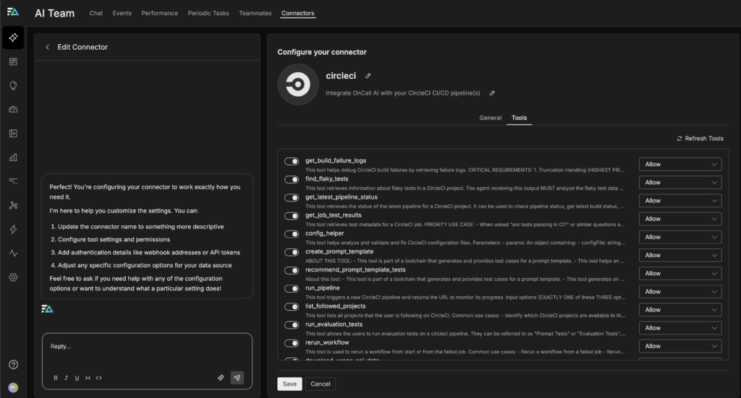Click the back arrow in Edit Connector
This screenshot has width=741, height=398.
(48, 47)
